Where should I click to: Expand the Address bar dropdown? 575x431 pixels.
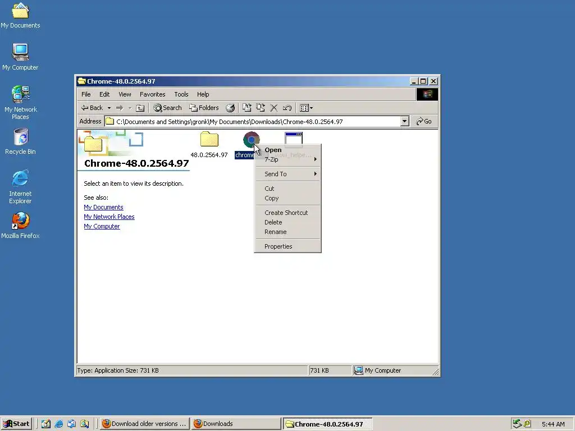[x=404, y=121]
